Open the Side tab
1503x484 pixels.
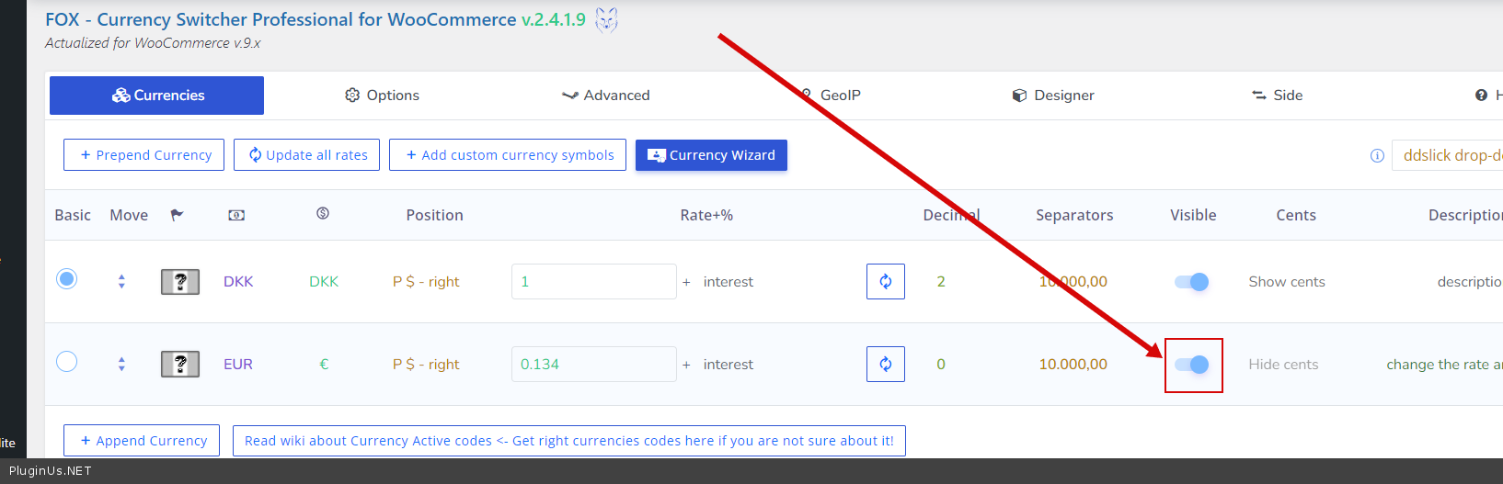point(1277,96)
